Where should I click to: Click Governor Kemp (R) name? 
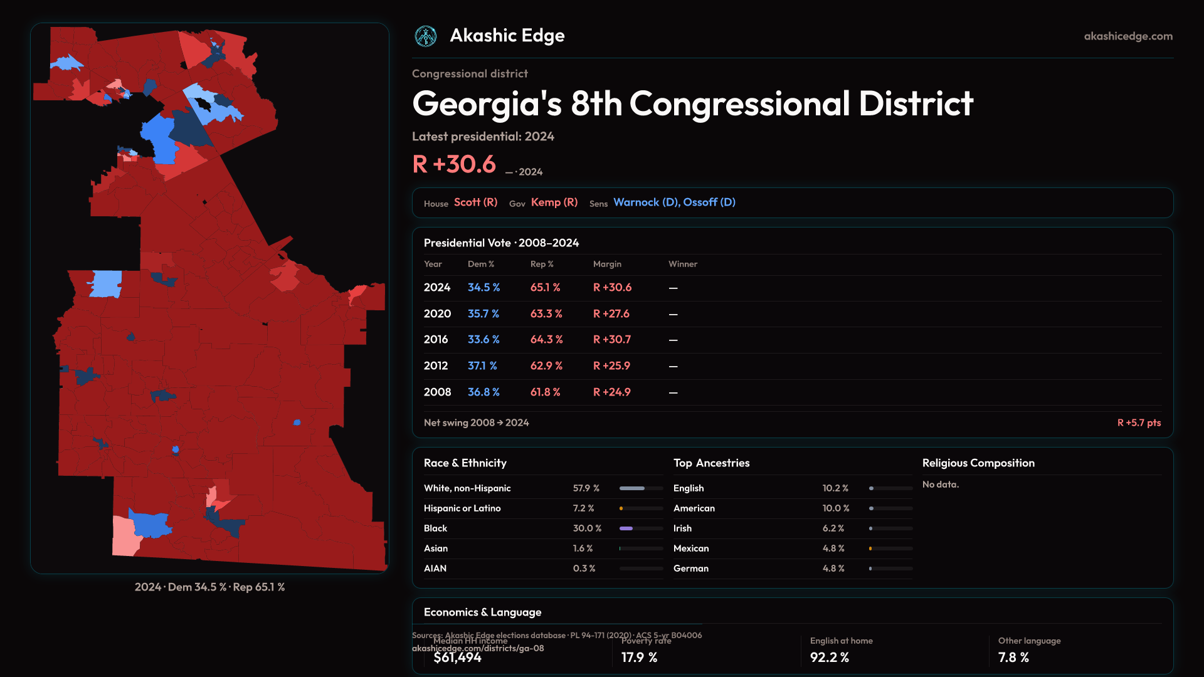554,202
